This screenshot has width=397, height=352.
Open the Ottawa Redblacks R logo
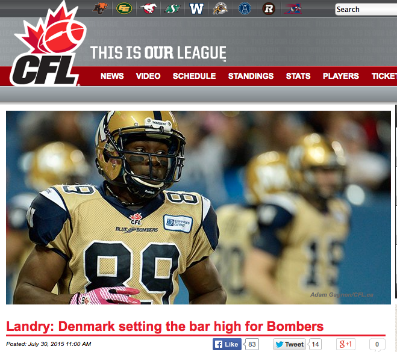pos(269,9)
